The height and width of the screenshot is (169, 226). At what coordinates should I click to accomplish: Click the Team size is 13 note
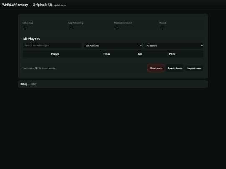point(39,68)
